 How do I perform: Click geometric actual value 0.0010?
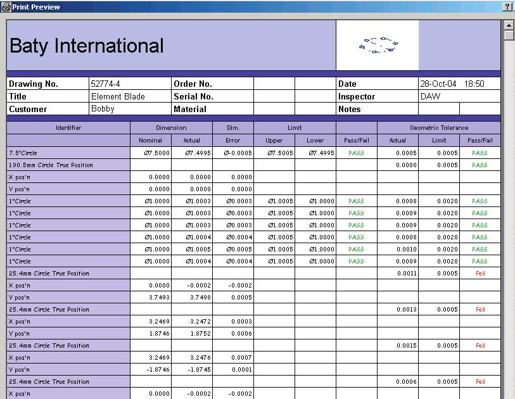[x=407, y=250]
